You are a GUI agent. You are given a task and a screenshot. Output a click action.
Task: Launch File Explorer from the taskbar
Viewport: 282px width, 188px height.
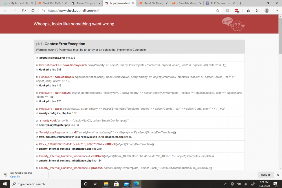pyautogui.click(x=106, y=183)
